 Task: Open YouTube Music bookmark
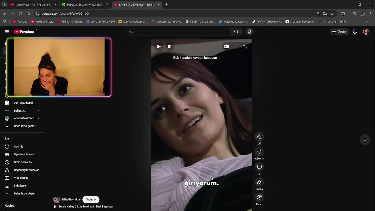coord(42,22)
